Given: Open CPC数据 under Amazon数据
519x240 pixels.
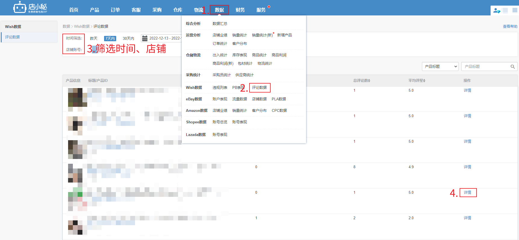Looking at the screenshot, I should tap(279, 110).
